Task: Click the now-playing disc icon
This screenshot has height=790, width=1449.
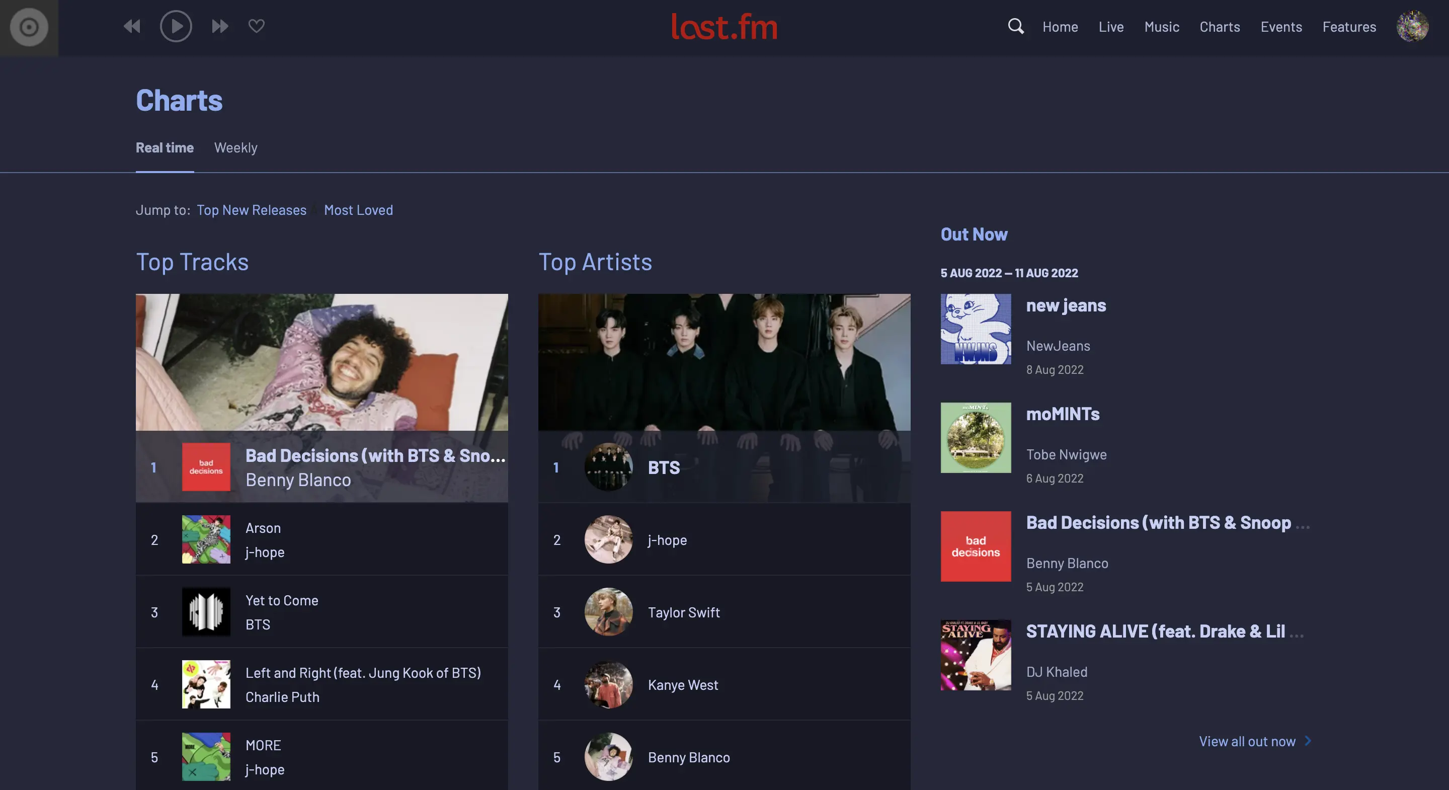Action: (x=29, y=27)
